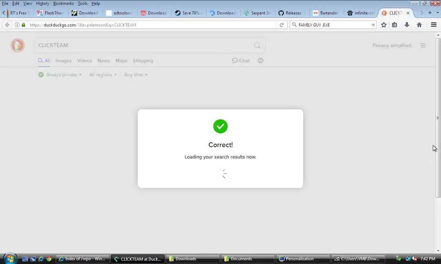441x264 pixels.
Task: Select the Shopping results tab
Action: (x=143, y=60)
